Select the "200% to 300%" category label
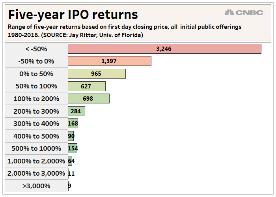 pyautogui.click(x=36, y=111)
